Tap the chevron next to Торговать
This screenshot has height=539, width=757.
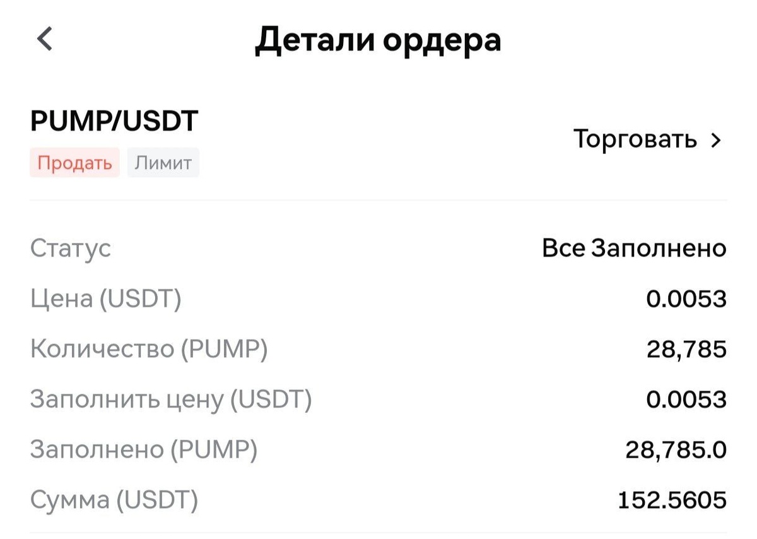715,140
